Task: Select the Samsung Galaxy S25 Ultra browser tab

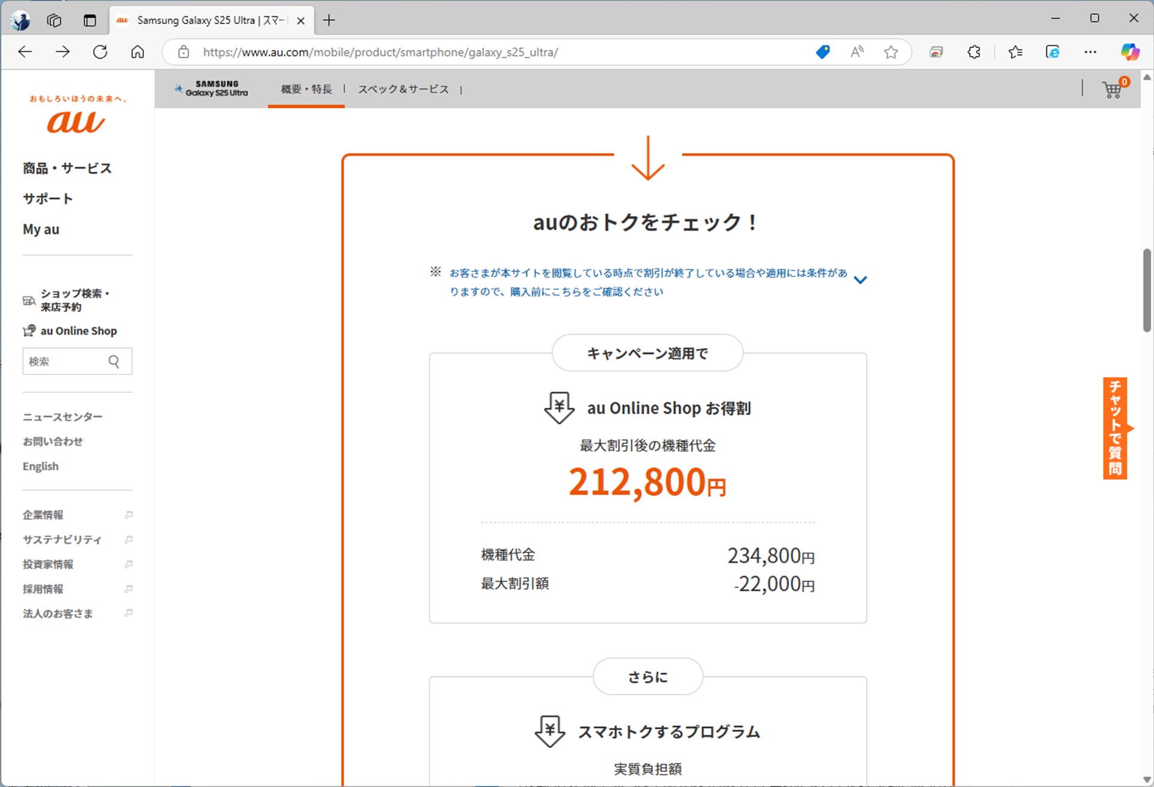Action: pyautogui.click(x=212, y=20)
